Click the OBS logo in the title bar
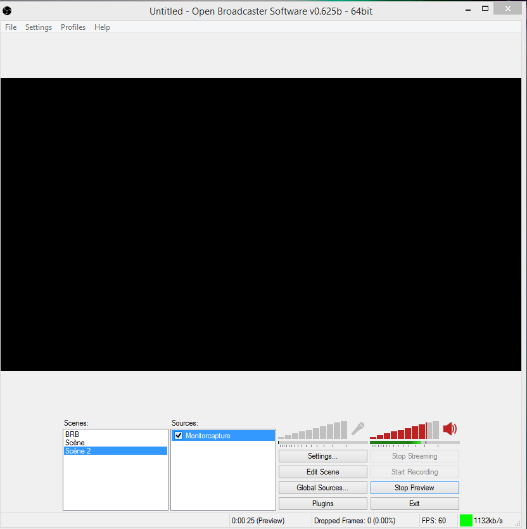The width and height of the screenshot is (527, 529). point(7,11)
